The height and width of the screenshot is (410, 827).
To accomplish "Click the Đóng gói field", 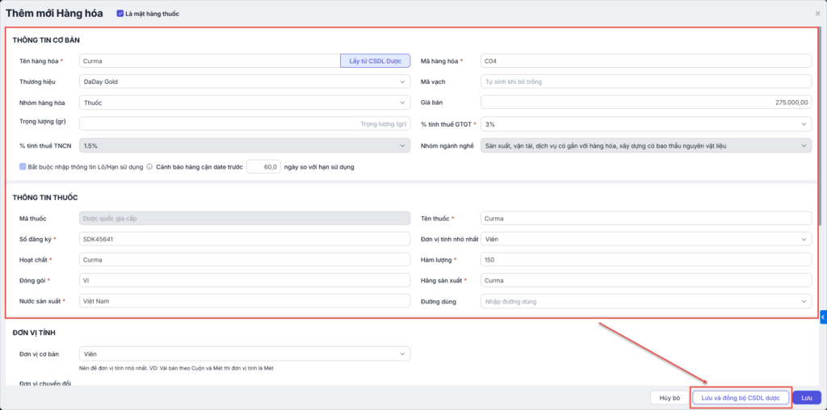I will pyautogui.click(x=245, y=280).
